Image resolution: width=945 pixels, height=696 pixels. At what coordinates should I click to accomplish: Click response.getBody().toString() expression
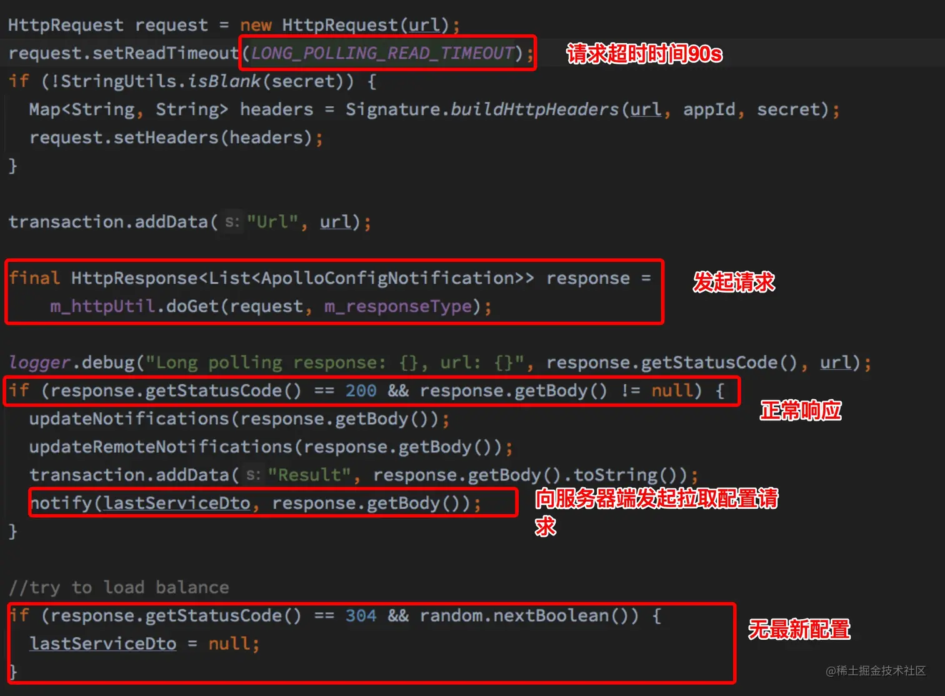(x=529, y=475)
